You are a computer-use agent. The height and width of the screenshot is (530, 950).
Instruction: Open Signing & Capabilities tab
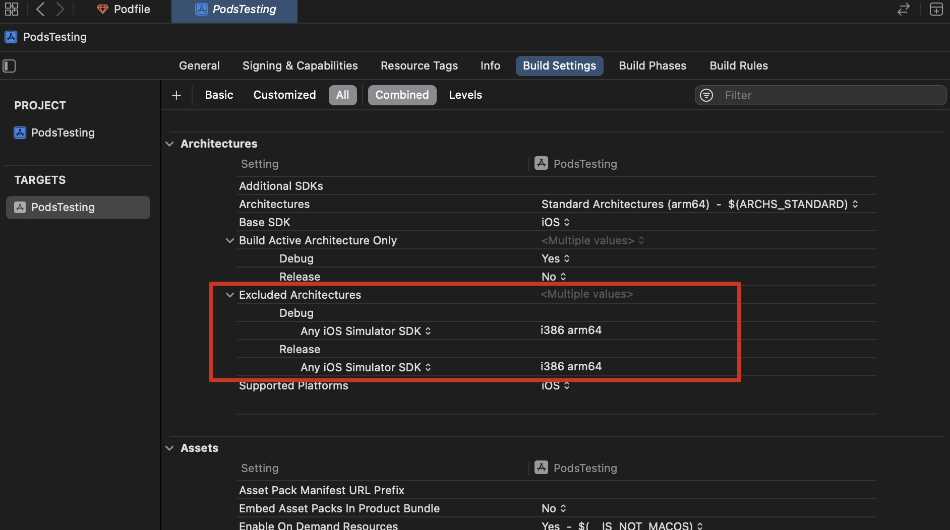coord(300,66)
